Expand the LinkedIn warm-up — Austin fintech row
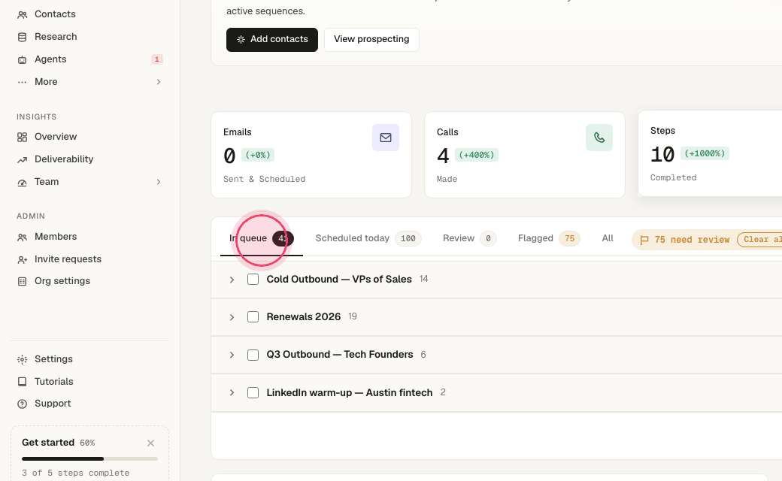The width and height of the screenshot is (782, 481). tap(232, 393)
